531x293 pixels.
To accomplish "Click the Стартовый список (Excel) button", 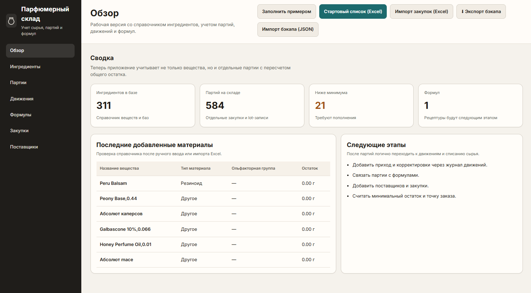I will (352, 12).
